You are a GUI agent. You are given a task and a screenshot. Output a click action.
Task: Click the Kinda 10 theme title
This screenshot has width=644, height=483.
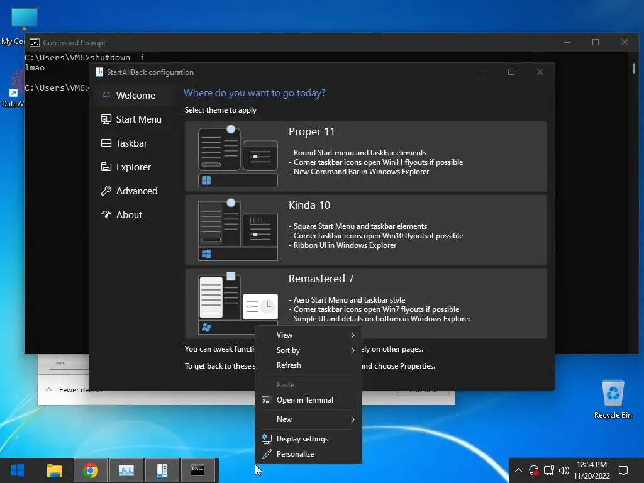[x=309, y=206]
